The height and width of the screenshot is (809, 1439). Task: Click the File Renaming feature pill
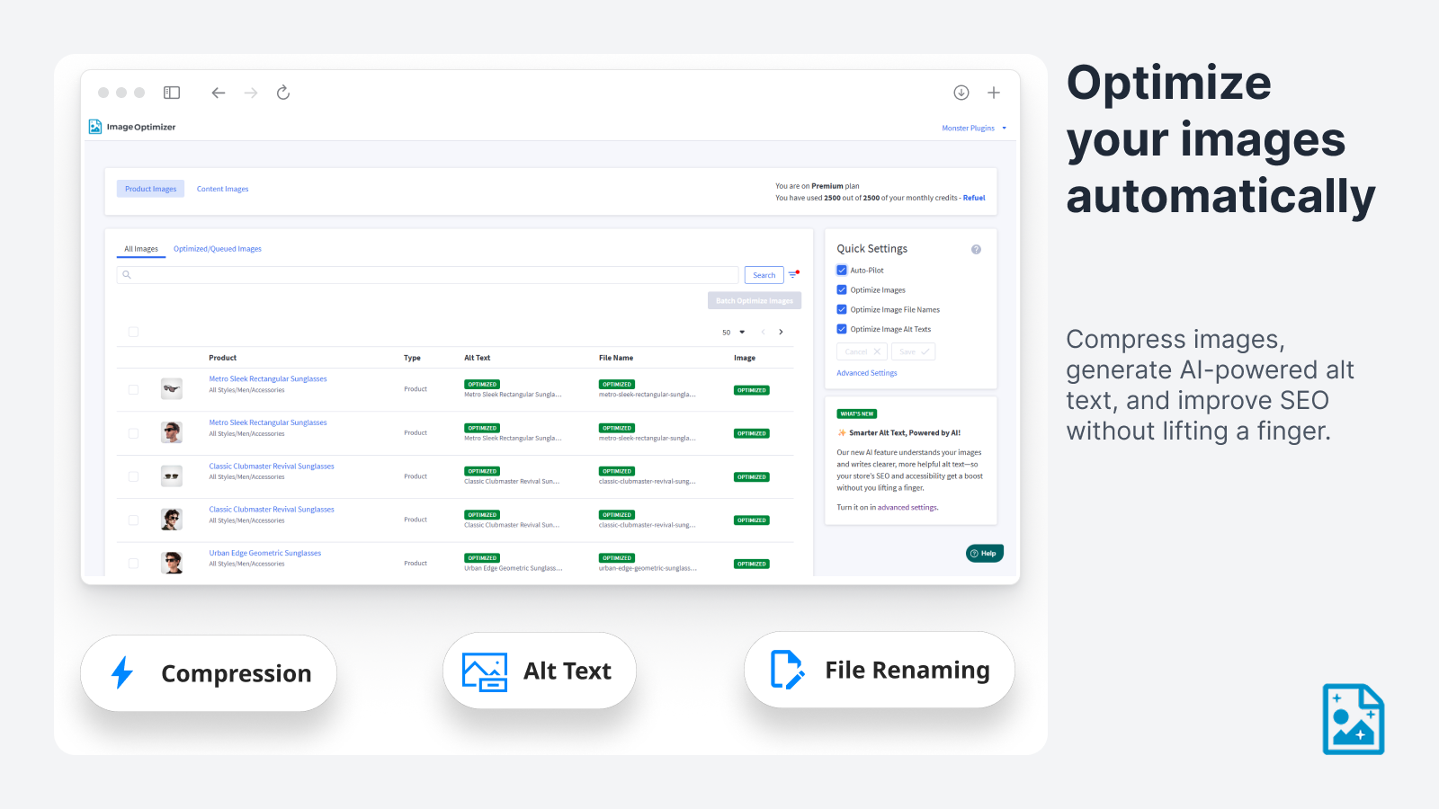point(880,670)
